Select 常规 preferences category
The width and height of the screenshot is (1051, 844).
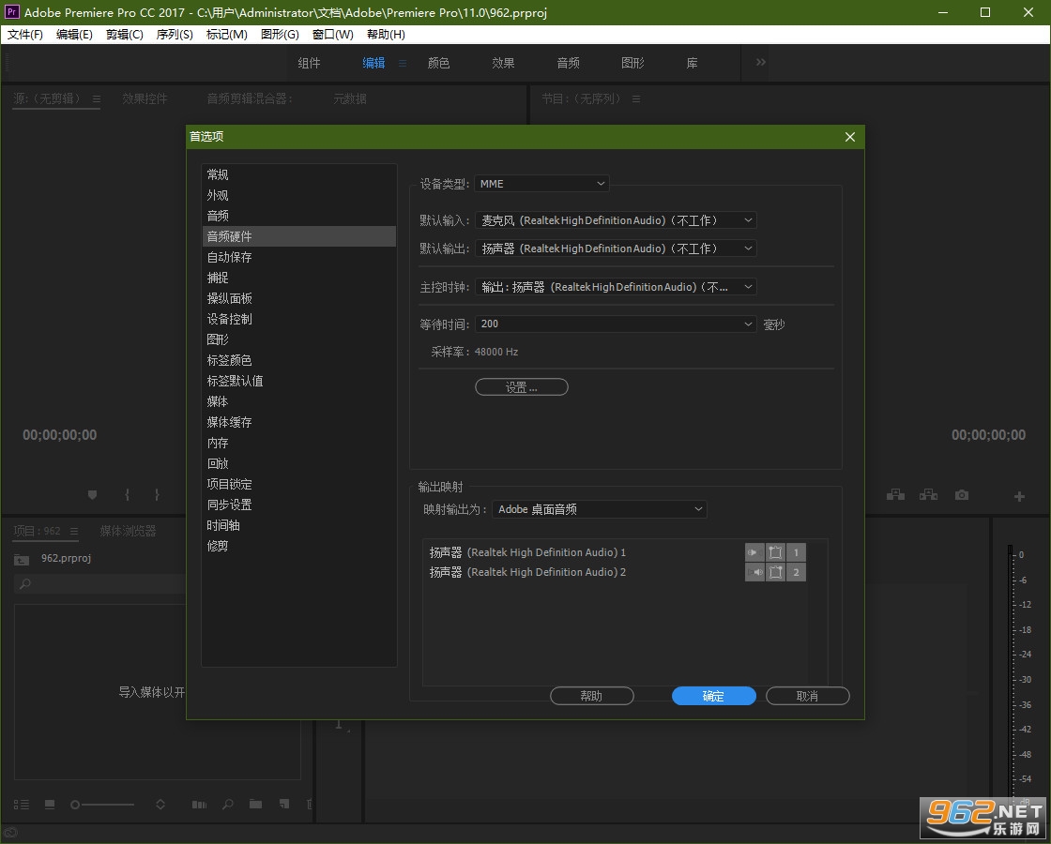pos(299,174)
